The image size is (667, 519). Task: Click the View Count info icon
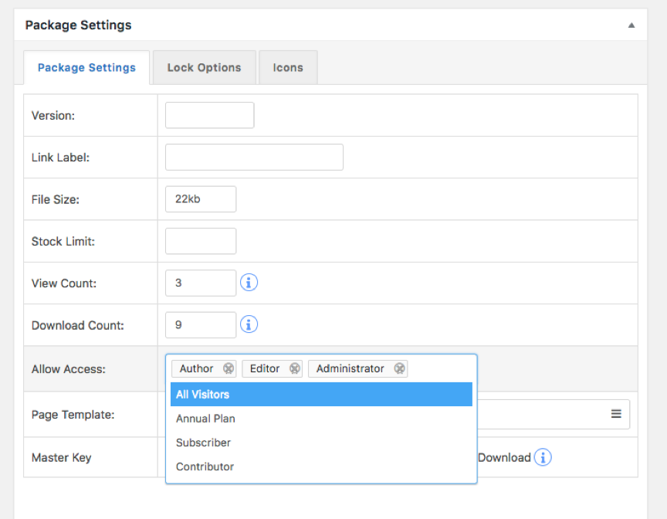(x=249, y=283)
